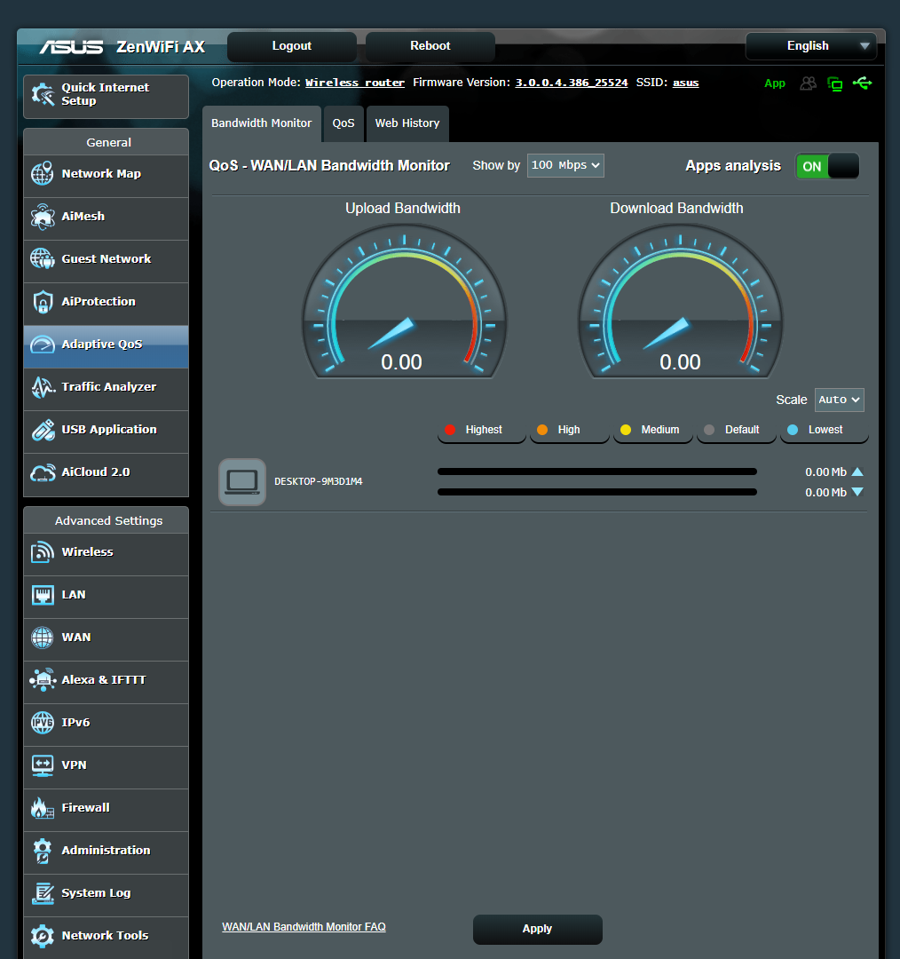Select the Default gray priority swatch

click(709, 430)
